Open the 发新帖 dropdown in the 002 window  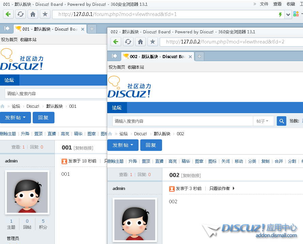tap(123, 145)
